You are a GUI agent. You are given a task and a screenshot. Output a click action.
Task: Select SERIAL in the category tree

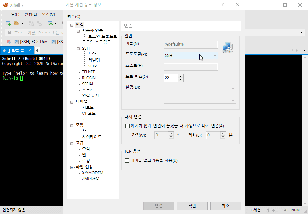pyautogui.click(x=88, y=84)
